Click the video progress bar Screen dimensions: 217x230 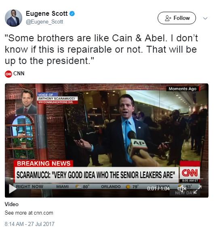click(107, 179)
